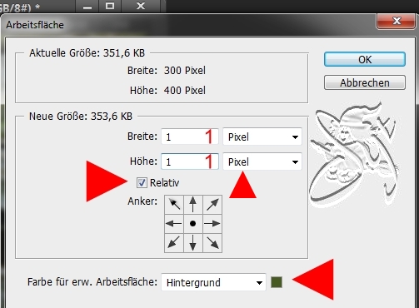Open the Hintergrund canvas color dropdown
The image size is (419, 308).
(x=213, y=282)
